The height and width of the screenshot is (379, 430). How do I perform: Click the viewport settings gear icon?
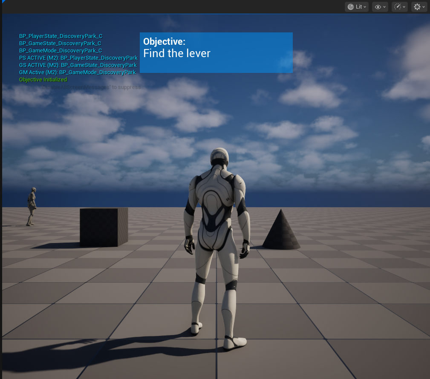pyautogui.click(x=417, y=7)
